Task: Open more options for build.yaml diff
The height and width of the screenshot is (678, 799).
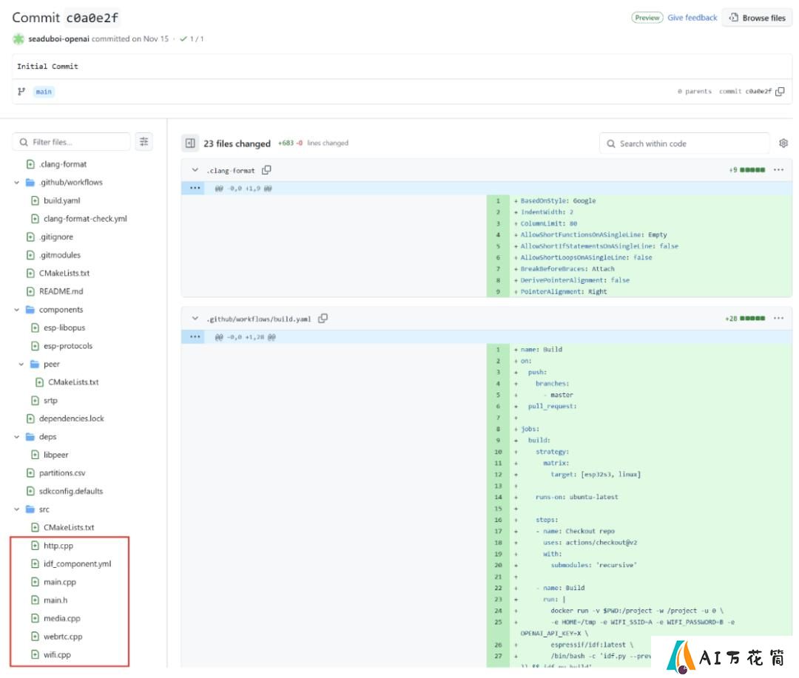Action: coord(778,318)
